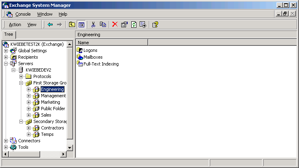The image size is (299, 168).
Task: Go up one level with folder icon
Action: point(72,25)
